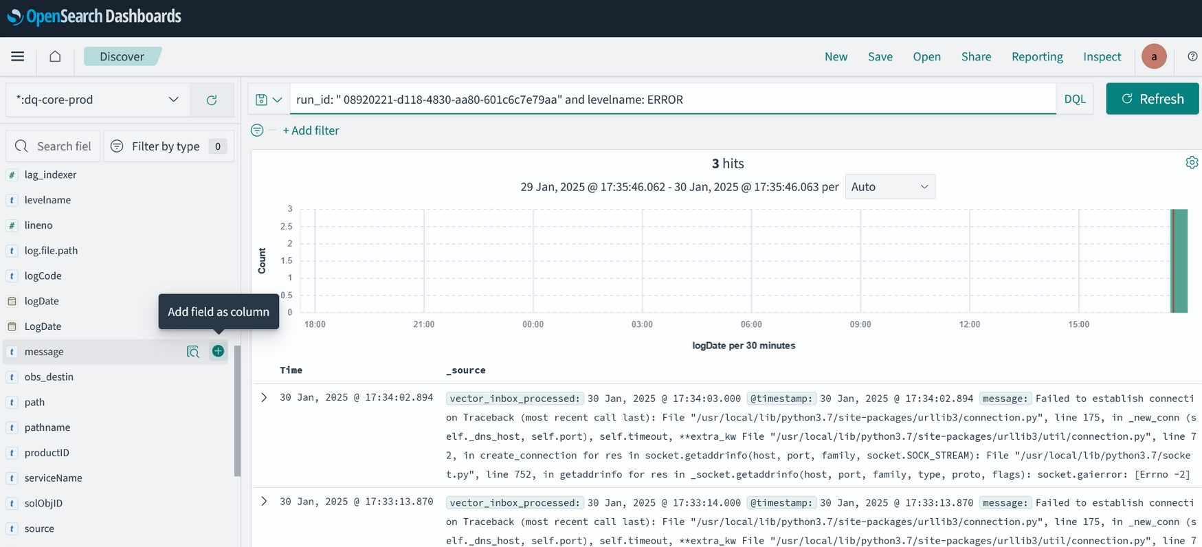Viewport: 1202px width, 547px height.
Task: Click the home icon
Action: pos(55,56)
